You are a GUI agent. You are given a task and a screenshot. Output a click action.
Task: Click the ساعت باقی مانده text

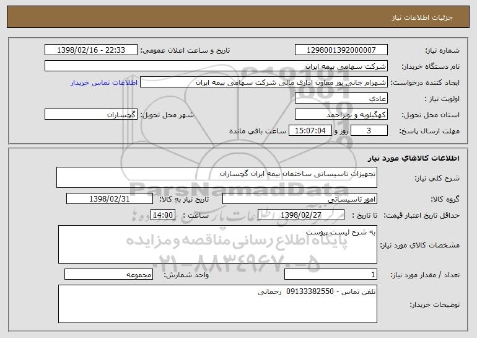[x=258, y=131]
